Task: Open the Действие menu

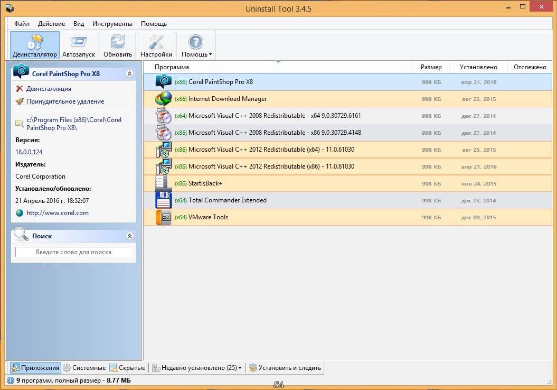Action: [x=51, y=24]
